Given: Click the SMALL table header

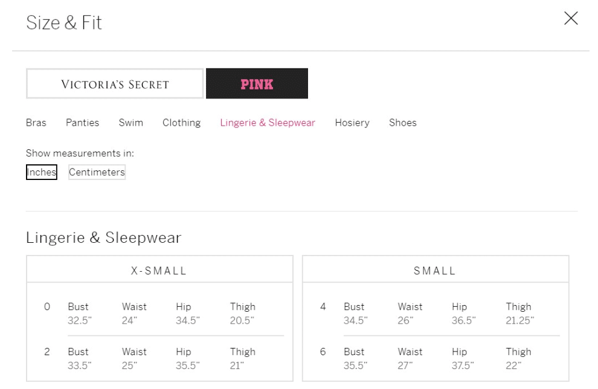Looking at the screenshot, I should click(435, 271).
